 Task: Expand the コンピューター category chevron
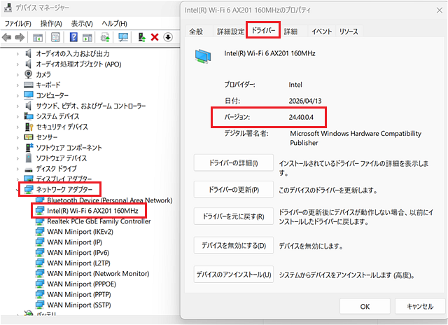[x=17, y=95]
